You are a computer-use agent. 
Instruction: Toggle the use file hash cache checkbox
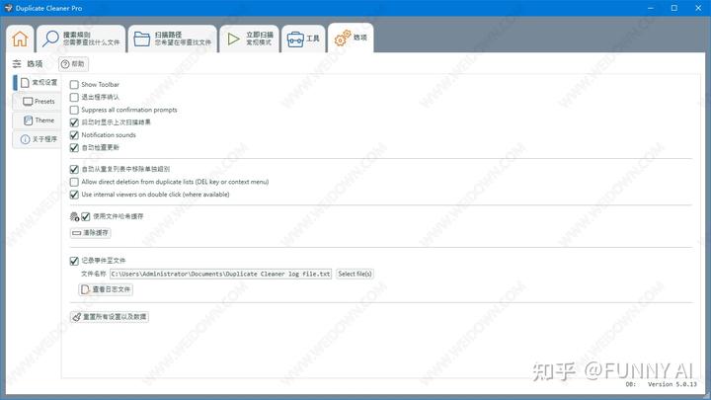pos(86,216)
